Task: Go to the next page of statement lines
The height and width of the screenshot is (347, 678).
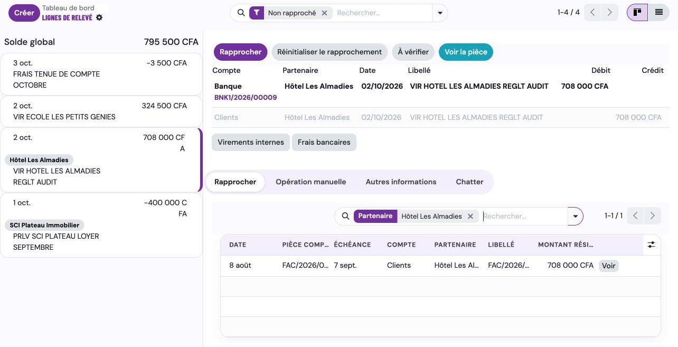Action: click(x=610, y=12)
